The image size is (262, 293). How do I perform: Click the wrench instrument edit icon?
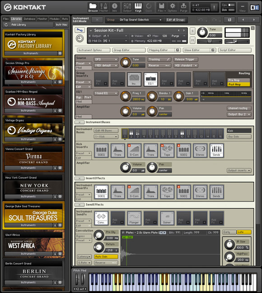click(x=80, y=30)
